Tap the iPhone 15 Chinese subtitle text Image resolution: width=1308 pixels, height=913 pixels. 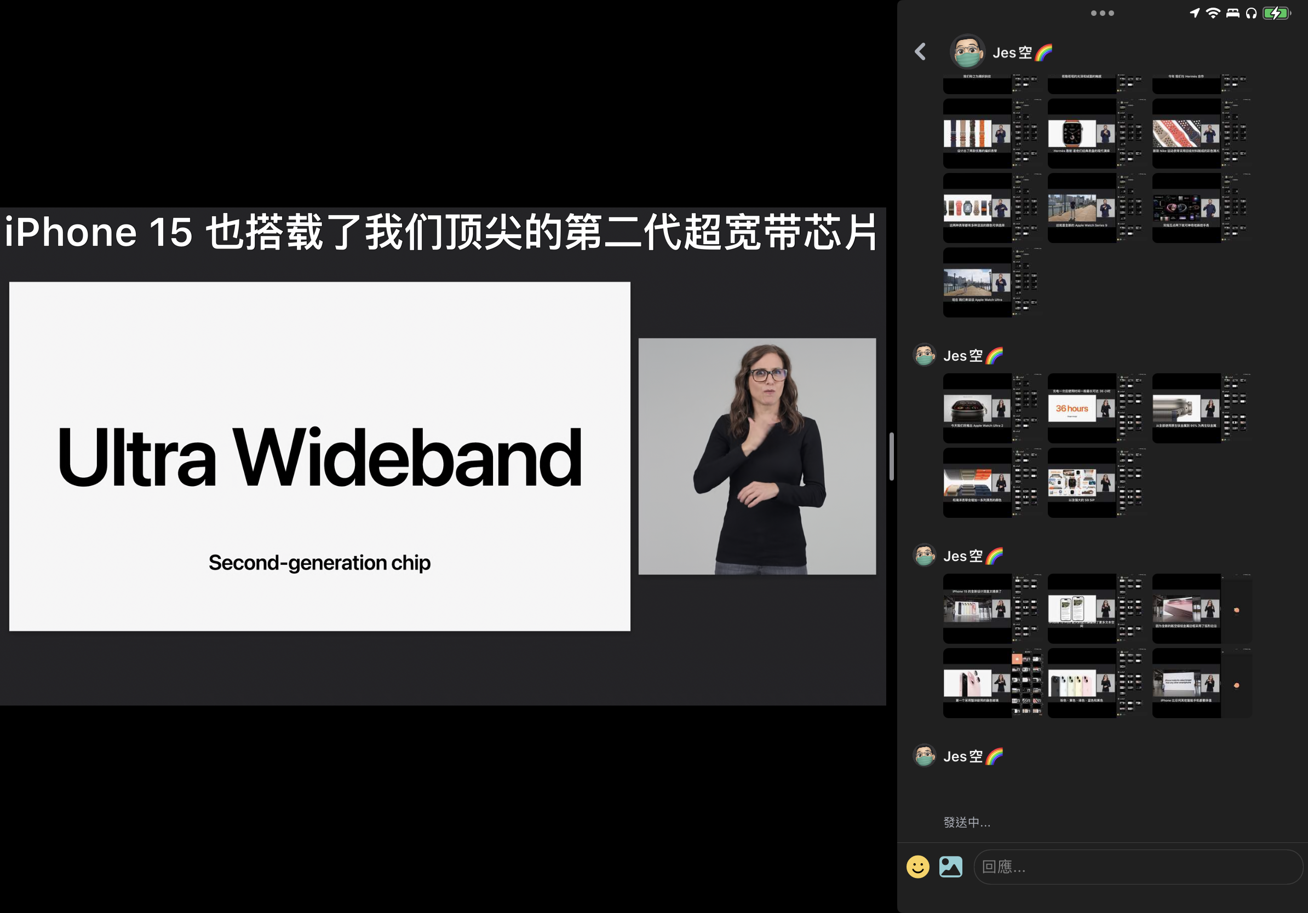coord(441,232)
